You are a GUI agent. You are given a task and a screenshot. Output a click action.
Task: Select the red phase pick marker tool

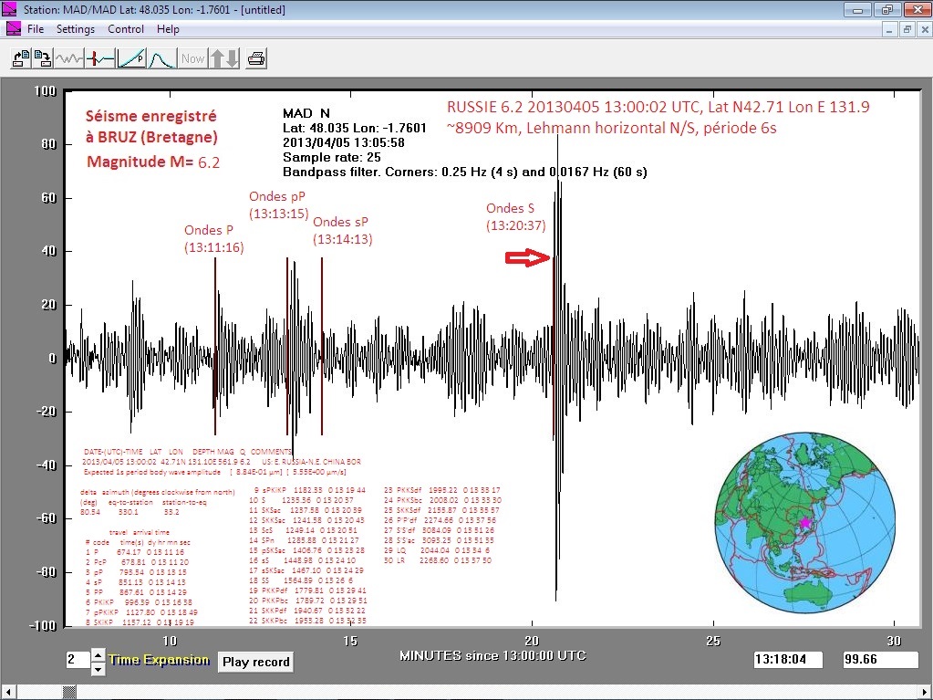pyautogui.click(x=100, y=59)
